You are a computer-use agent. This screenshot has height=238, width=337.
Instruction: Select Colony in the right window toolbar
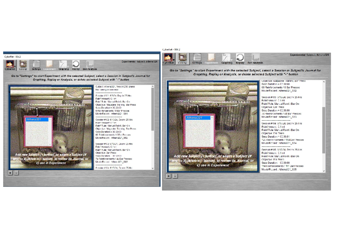click(x=183, y=58)
